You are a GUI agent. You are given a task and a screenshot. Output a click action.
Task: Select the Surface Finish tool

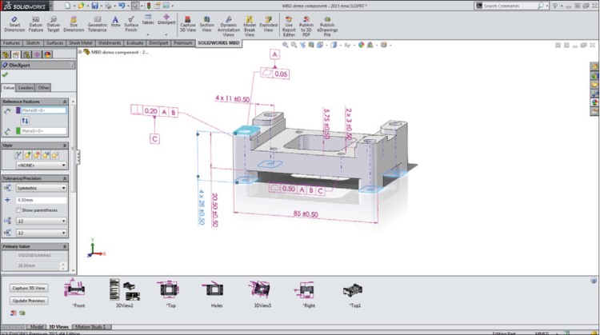[x=131, y=22]
